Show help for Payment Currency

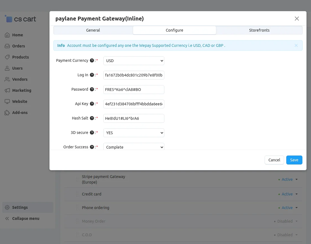click(92, 60)
